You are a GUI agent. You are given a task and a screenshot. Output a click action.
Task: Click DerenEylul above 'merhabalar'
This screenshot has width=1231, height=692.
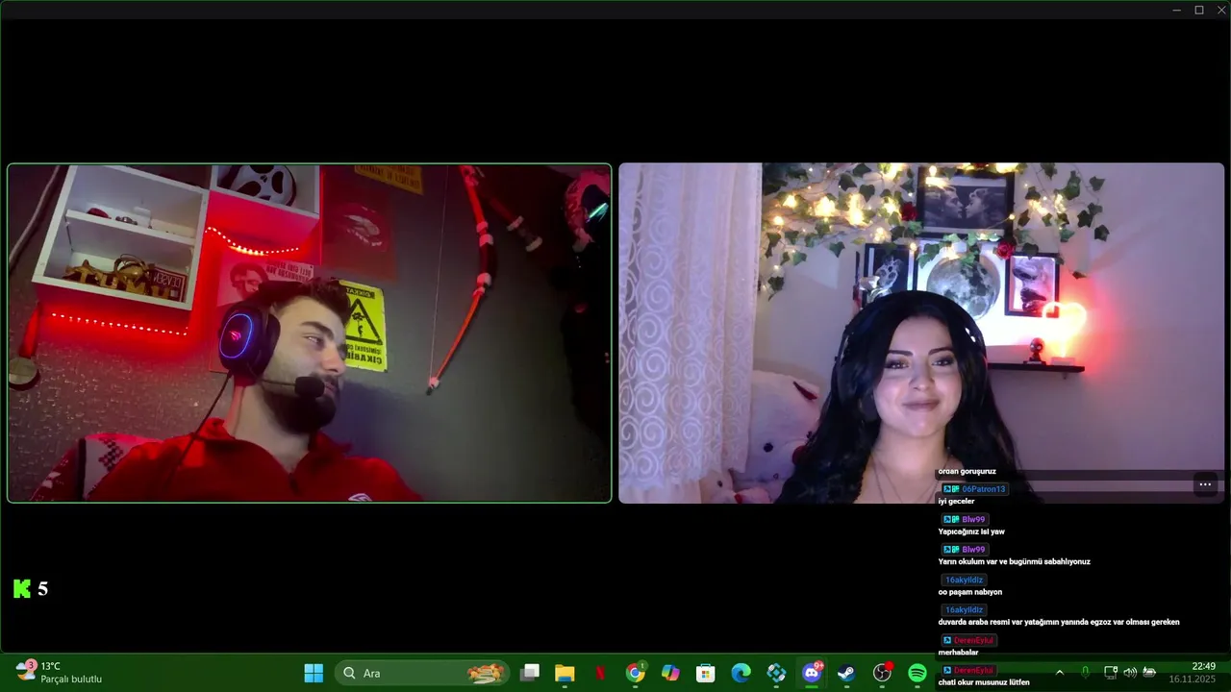pos(973,640)
